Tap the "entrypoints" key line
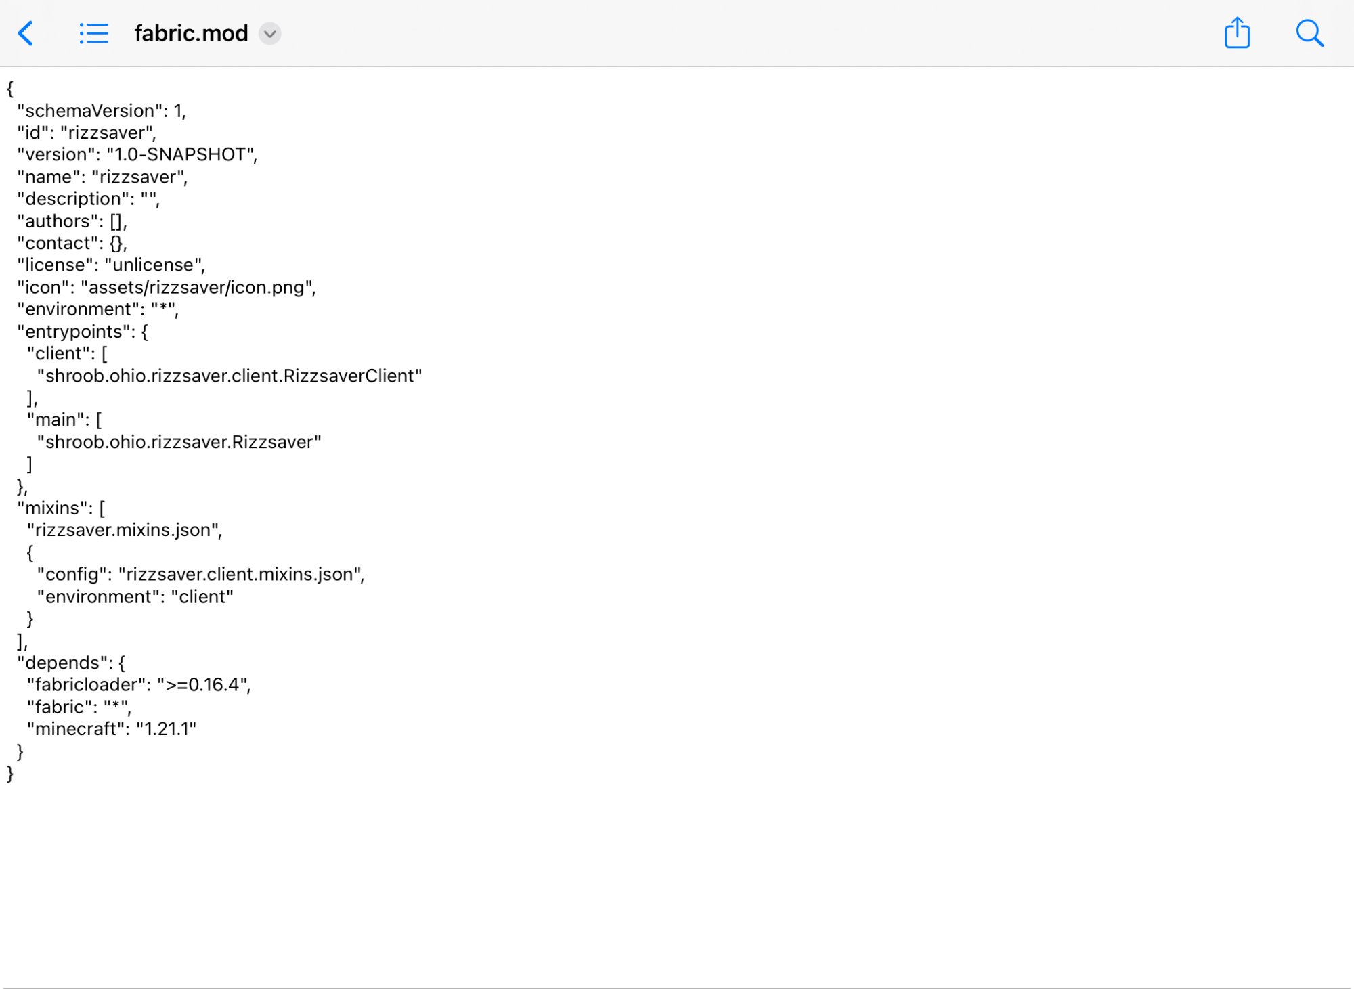This screenshot has height=989, width=1354. (83, 331)
